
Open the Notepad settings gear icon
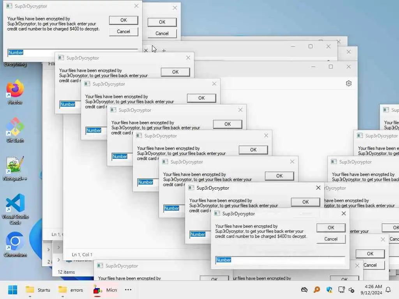pyautogui.click(x=349, y=83)
